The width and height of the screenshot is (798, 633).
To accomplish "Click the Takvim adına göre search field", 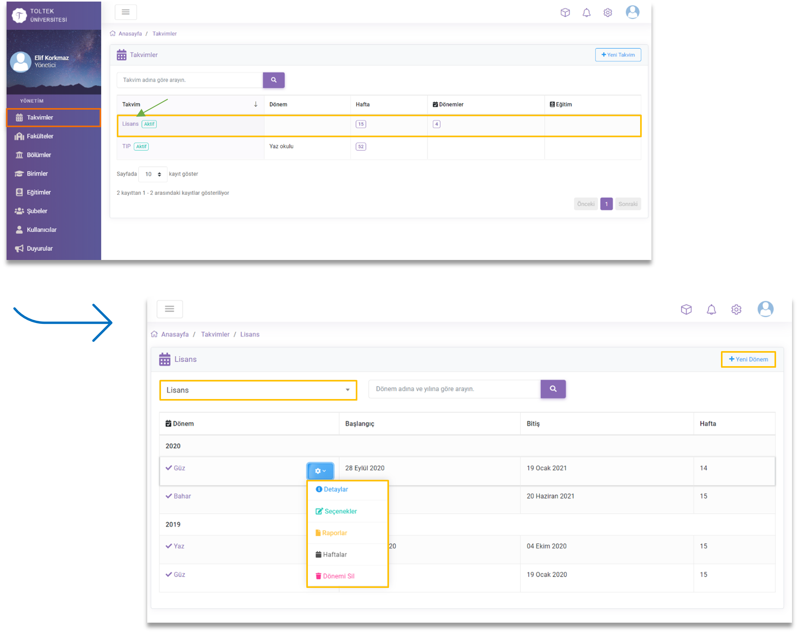I will [189, 80].
